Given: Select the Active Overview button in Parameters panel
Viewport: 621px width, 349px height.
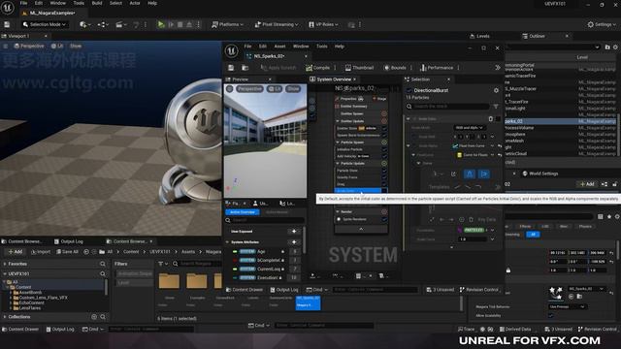Looking at the screenshot, I should tap(243, 212).
